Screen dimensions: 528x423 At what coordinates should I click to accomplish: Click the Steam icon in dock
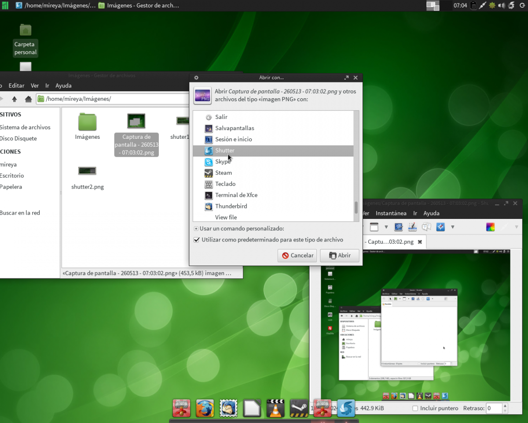point(299,408)
